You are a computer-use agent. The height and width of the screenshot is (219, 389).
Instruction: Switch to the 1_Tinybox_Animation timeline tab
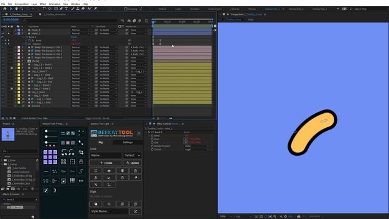click(x=55, y=15)
